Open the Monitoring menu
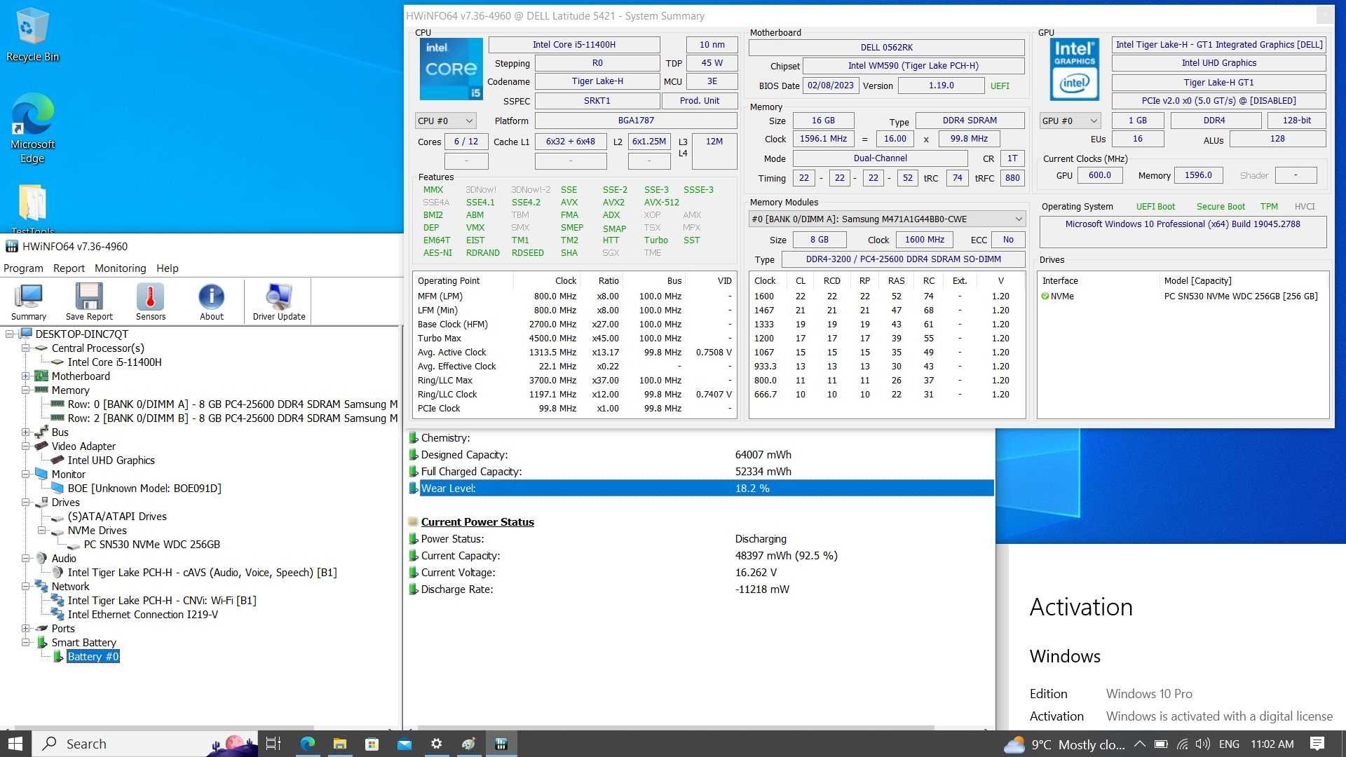The width and height of the screenshot is (1346, 757). [120, 268]
